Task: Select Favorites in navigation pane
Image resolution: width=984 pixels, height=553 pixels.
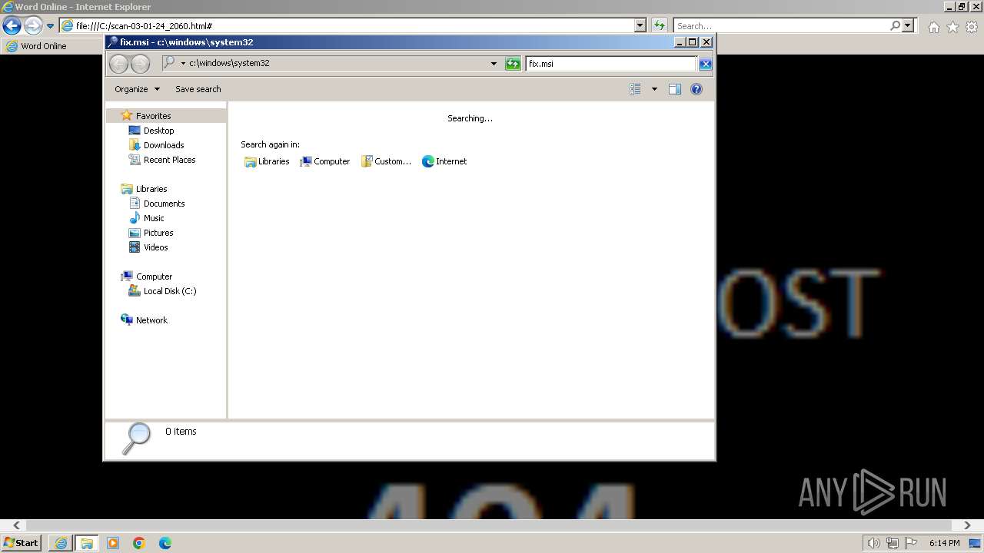Action: 153,116
